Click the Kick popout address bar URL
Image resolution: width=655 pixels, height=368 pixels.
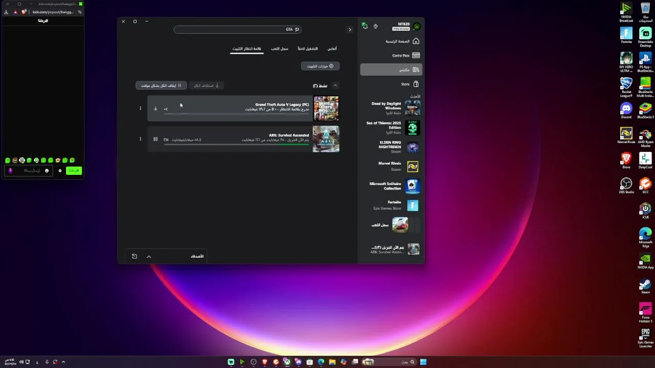[x=53, y=12]
